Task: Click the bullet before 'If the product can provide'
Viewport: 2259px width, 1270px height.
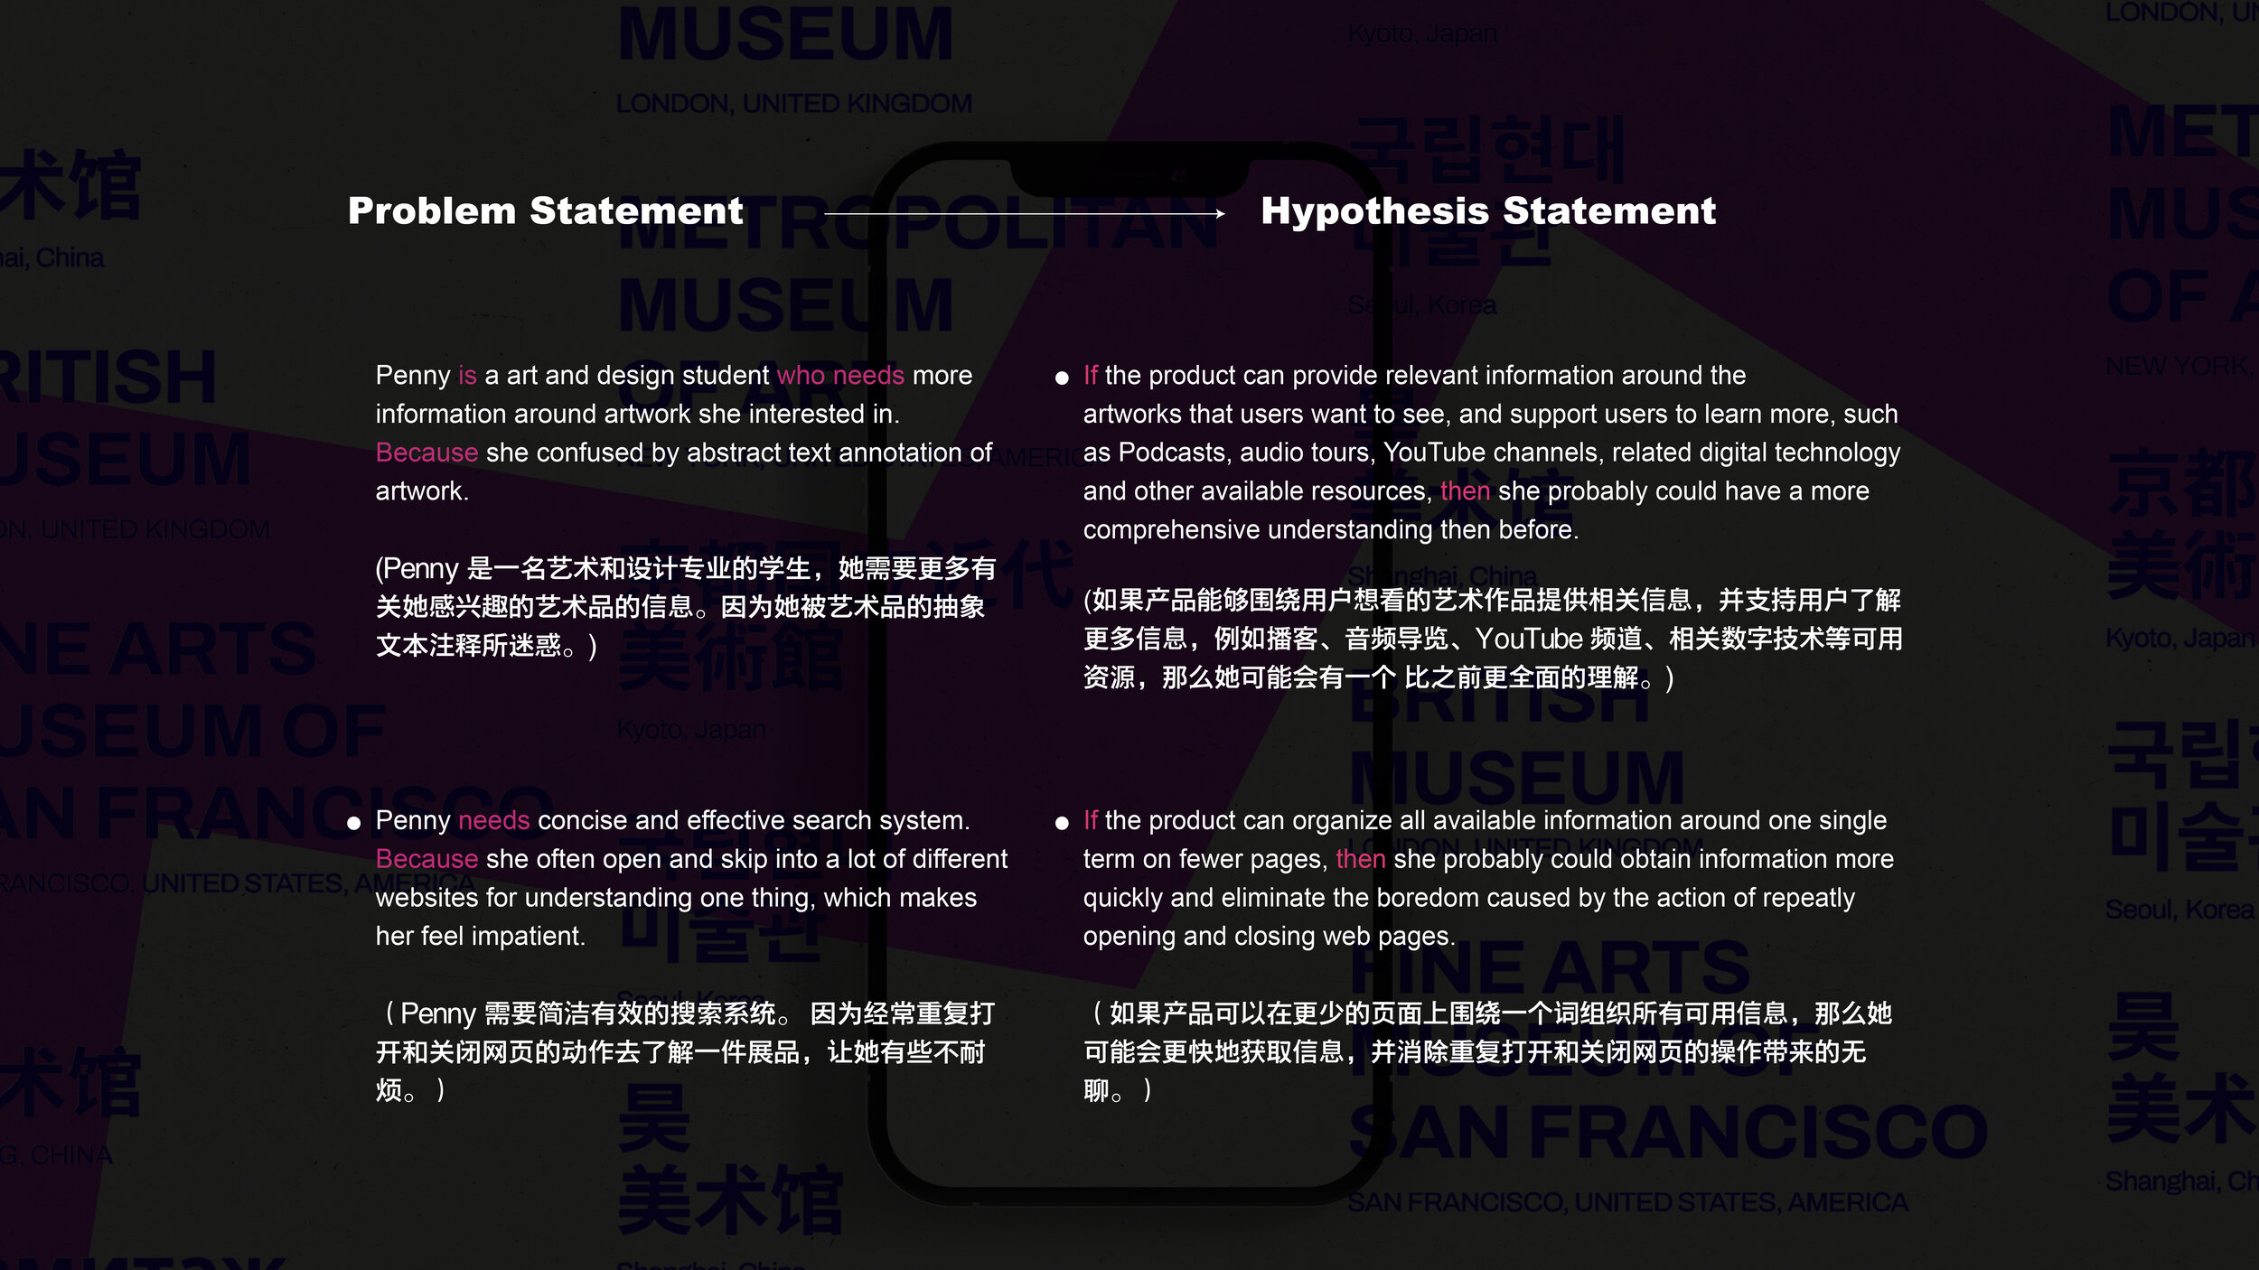Action: point(1062,378)
